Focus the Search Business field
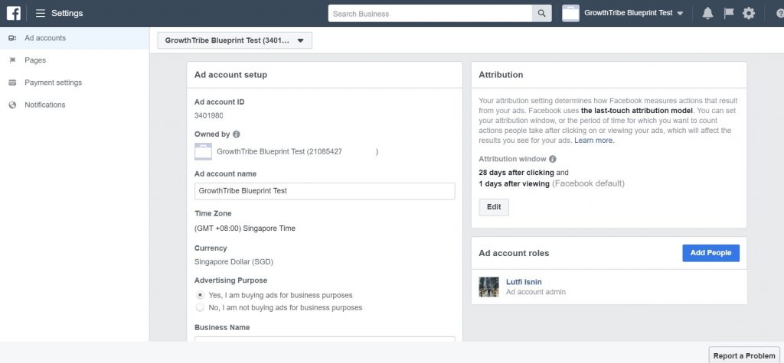784x363 pixels. [430, 14]
